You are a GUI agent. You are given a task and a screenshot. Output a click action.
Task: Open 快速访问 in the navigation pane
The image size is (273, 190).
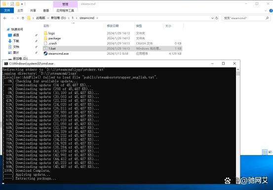tap(17, 29)
